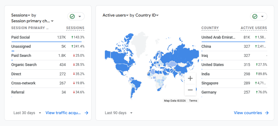This screenshot has width=278, height=126.
Task: Click green checkmark status on Active users card
Action: coord(255,16)
